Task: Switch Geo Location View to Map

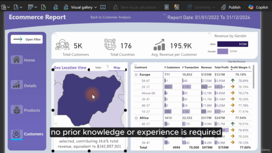Action: [117, 68]
